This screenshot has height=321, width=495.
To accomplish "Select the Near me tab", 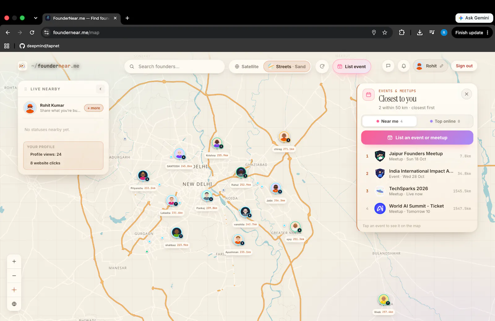I will pos(390,121).
